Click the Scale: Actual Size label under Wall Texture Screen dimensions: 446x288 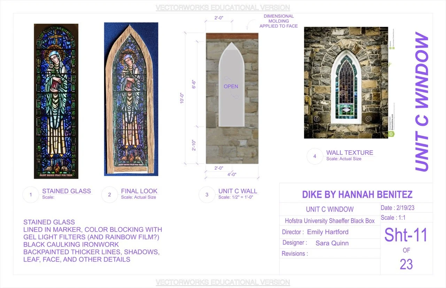[x=344, y=159]
